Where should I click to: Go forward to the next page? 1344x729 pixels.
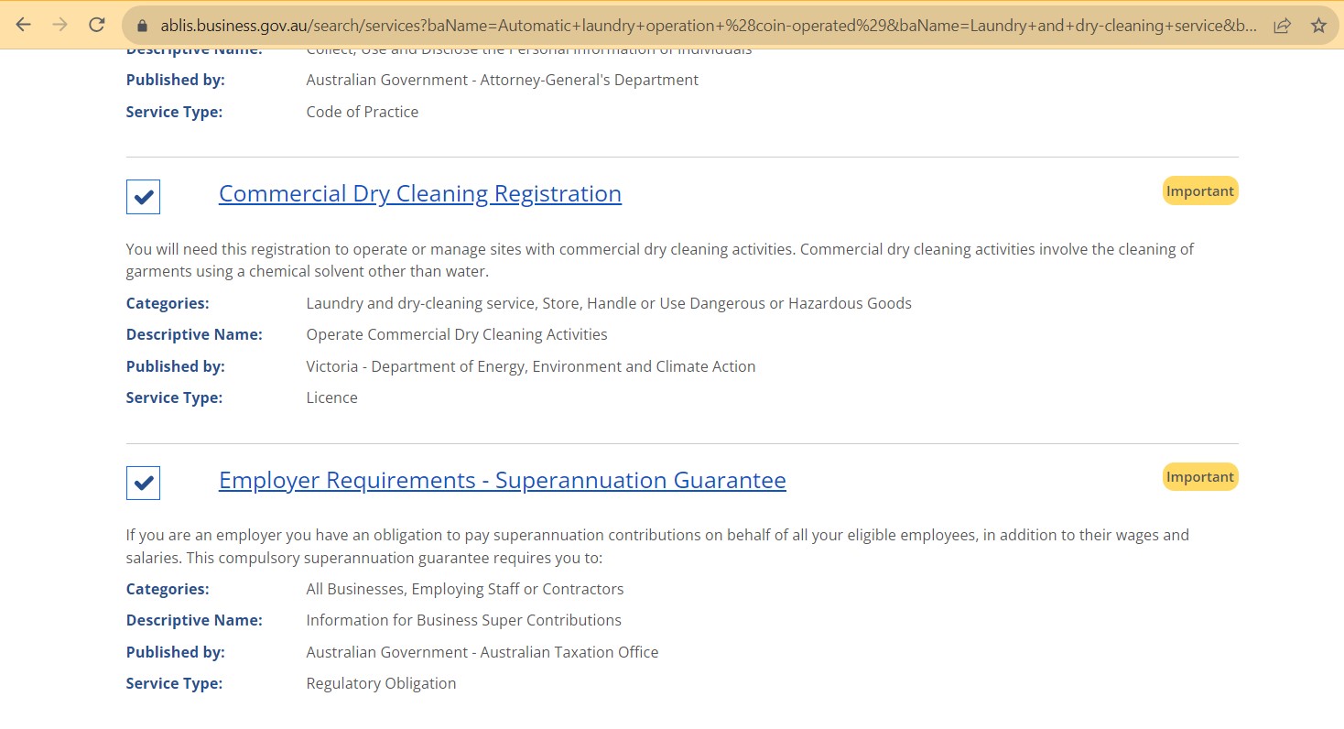(x=60, y=25)
